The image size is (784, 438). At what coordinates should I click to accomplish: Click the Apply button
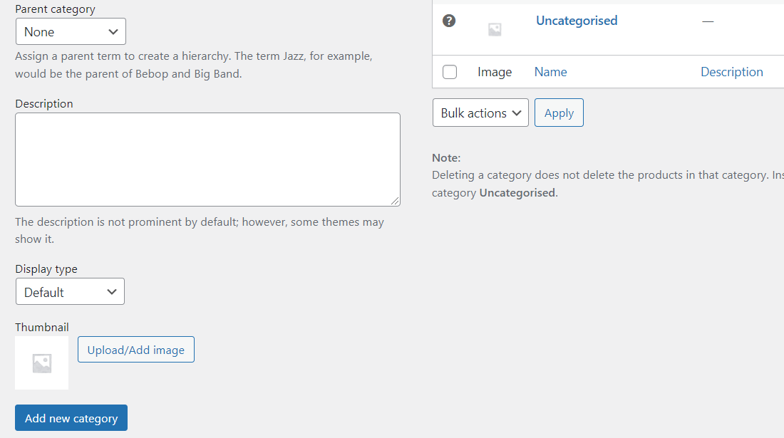(x=559, y=113)
